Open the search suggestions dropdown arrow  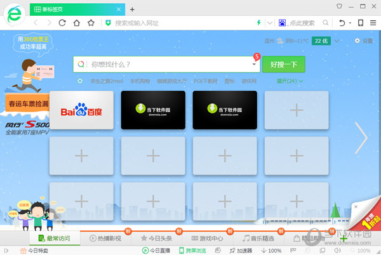(x=254, y=64)
